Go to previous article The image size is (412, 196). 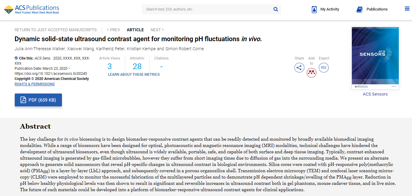point(113,30)
